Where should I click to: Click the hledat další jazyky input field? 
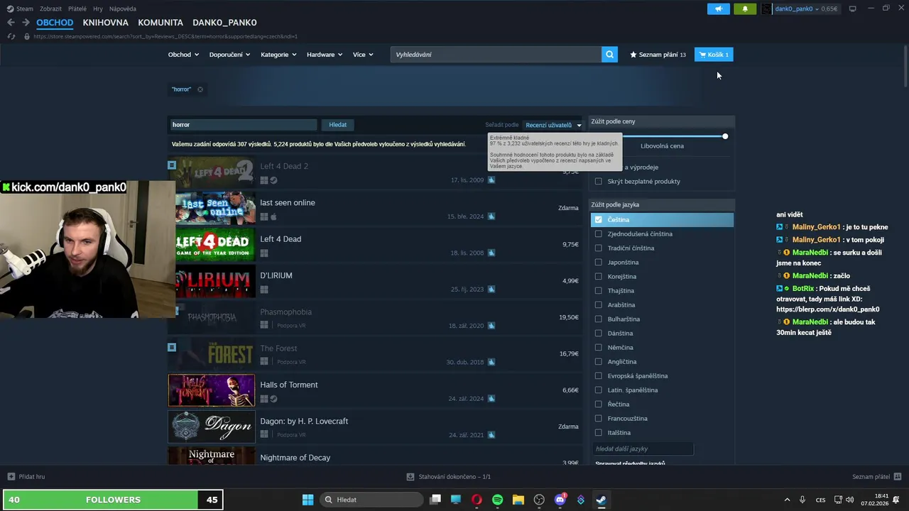[643, 449]
